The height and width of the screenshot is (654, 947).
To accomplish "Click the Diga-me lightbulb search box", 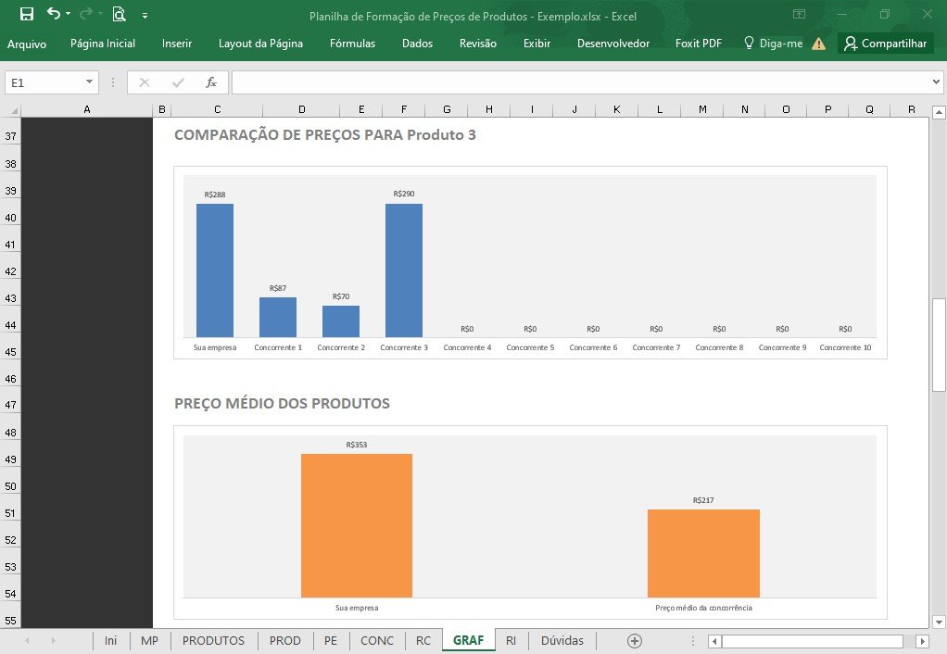I will pyautogui.click(x=774, y=44).
